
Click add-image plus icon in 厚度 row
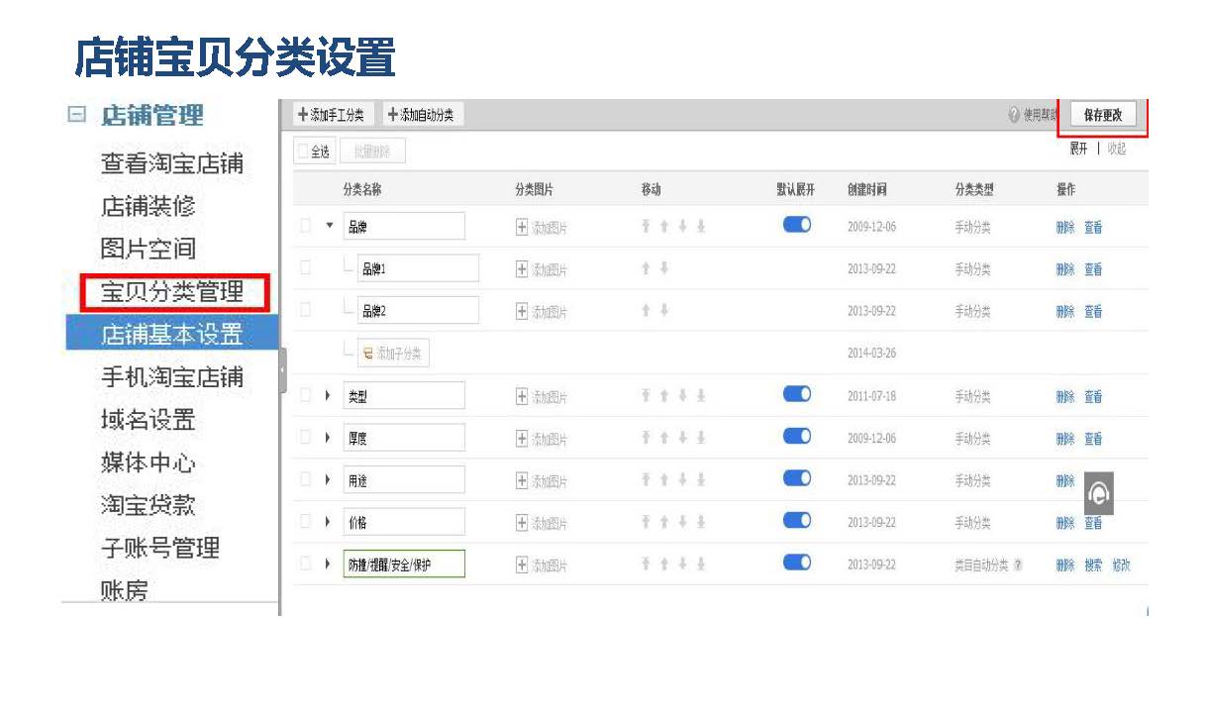tap(522, 438)
